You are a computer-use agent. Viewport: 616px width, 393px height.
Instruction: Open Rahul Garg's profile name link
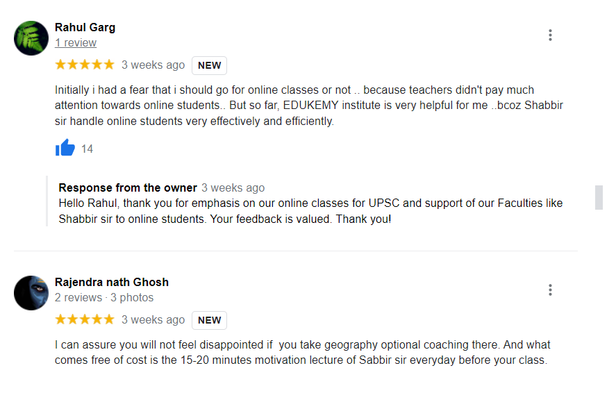(85, 27)
